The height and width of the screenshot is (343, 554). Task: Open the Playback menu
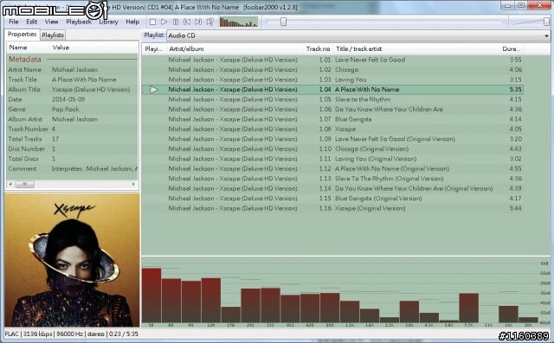point(79,22)
